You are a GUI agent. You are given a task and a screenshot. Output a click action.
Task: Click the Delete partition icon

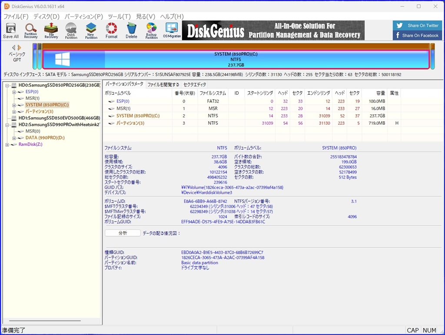(x=131, y=30)
